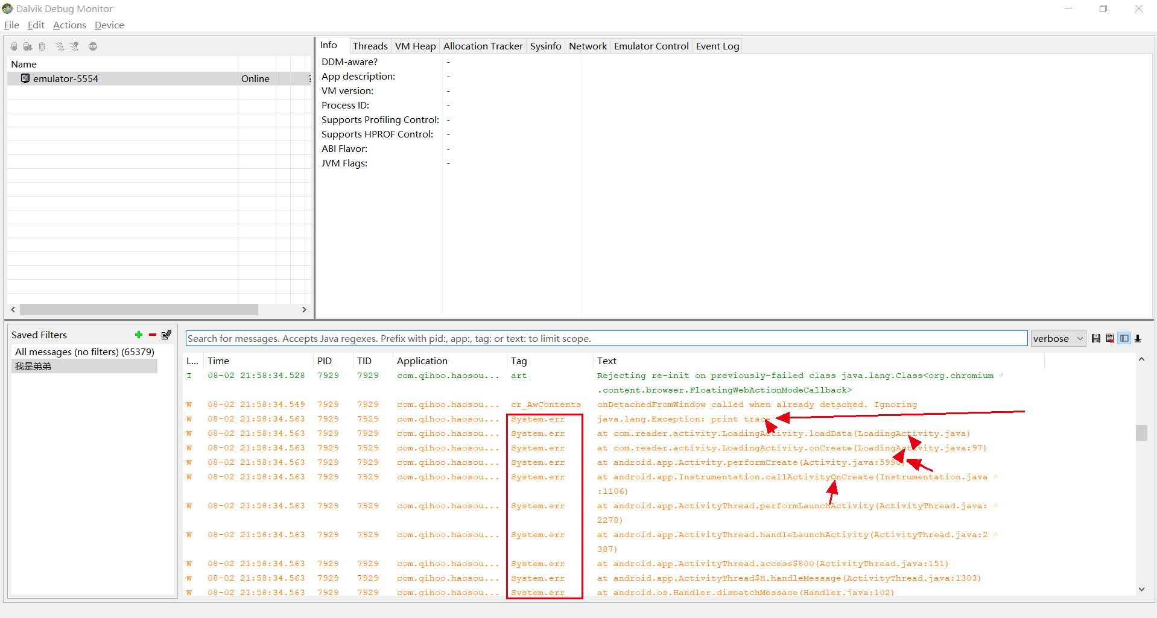
Task: Clear the logcat log
Action: coord(1110,339)
